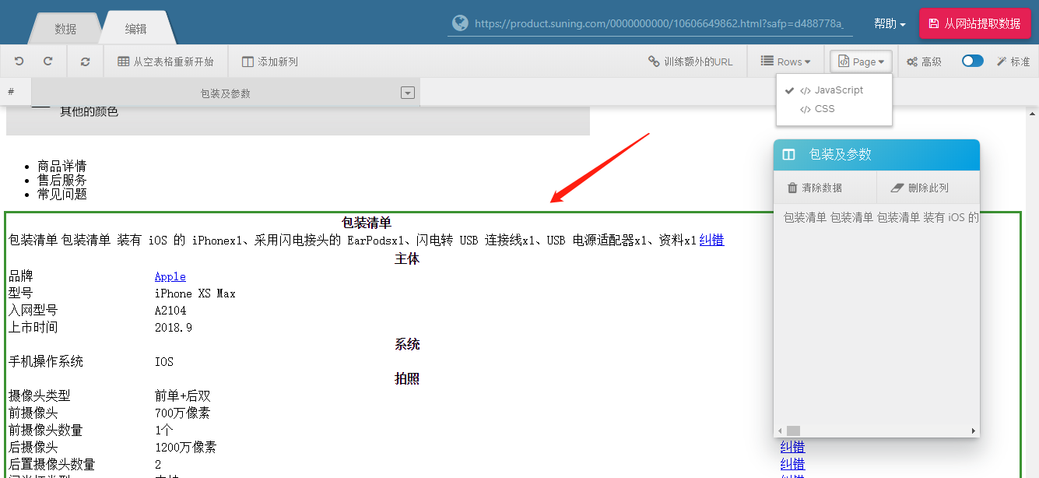The height and width of the screenshot is (478, 1039).
Task: Expand the 包装及参数 column header dropdown
Action: [x=407, y=91]
